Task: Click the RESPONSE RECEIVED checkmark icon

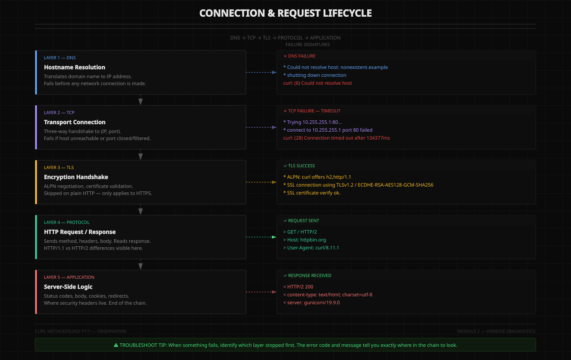Action: pos(285,275)
